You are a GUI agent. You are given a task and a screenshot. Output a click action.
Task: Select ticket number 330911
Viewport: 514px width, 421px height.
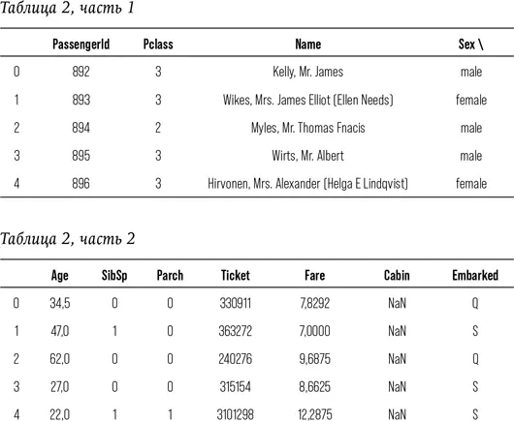(236, 303)
